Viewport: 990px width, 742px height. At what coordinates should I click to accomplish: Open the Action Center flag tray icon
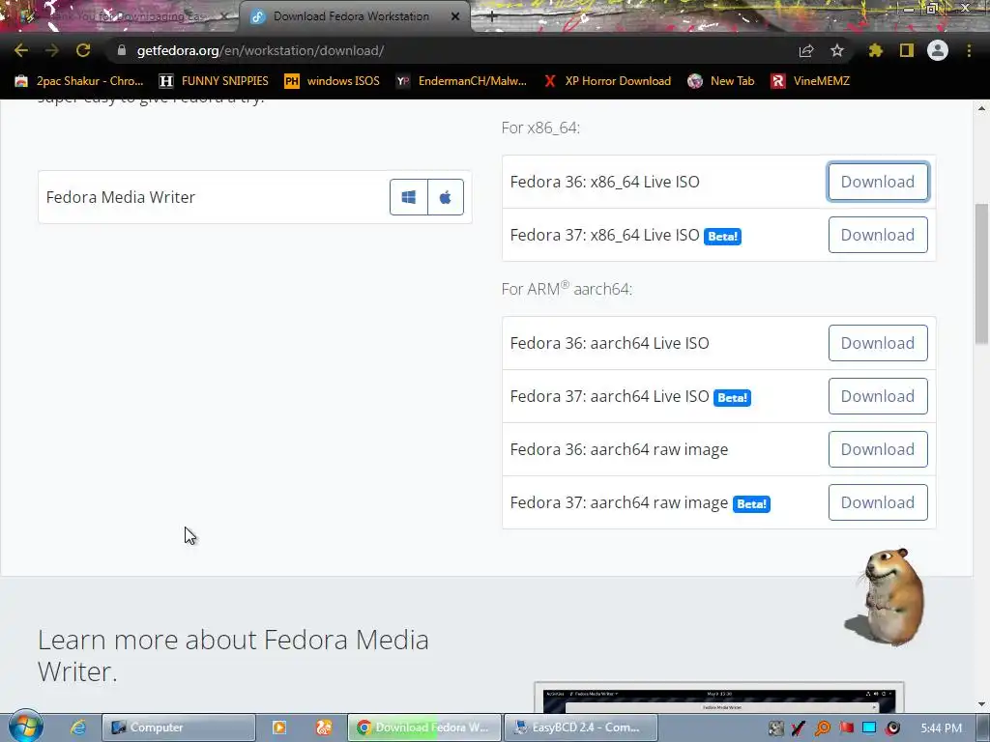[x=846, y=728]
